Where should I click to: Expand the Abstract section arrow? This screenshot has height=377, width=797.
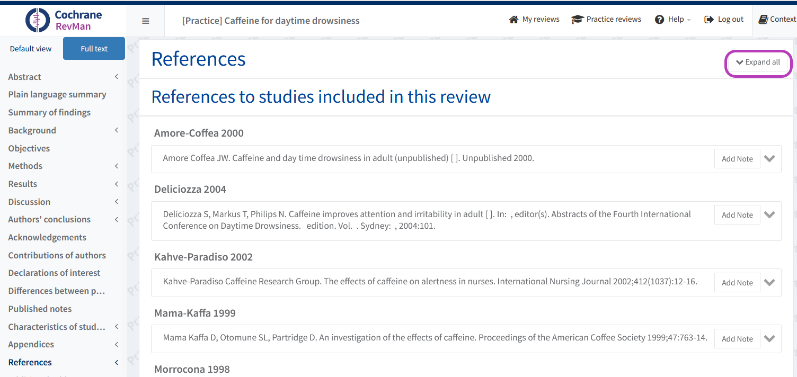click(x=117, y=77)
